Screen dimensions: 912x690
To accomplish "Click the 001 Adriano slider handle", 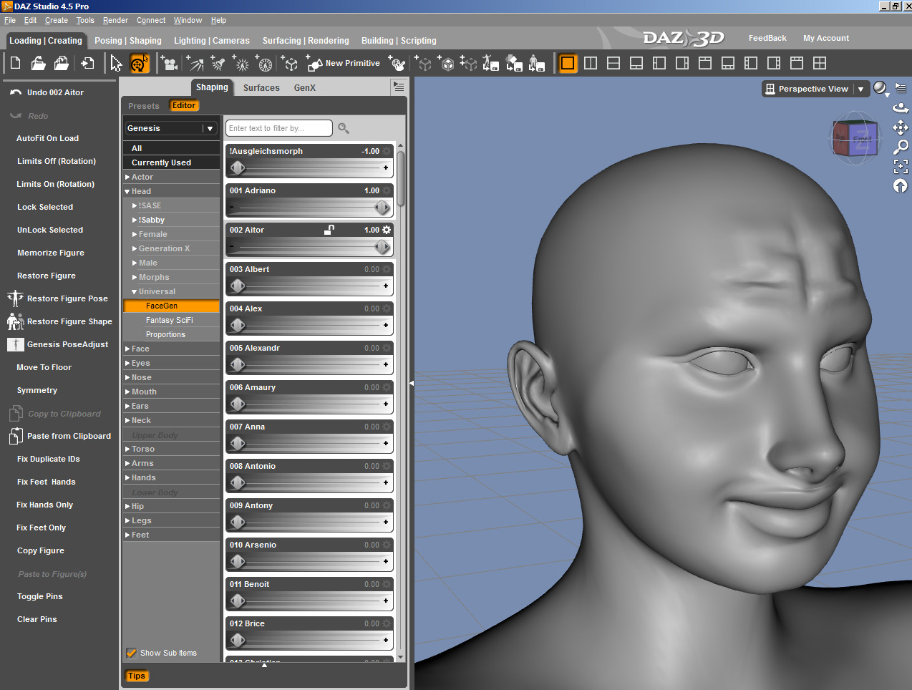I will (x=382, y=208).
